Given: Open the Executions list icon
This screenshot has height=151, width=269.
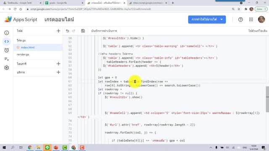Looking at the screenshot, I should point(7,59).
